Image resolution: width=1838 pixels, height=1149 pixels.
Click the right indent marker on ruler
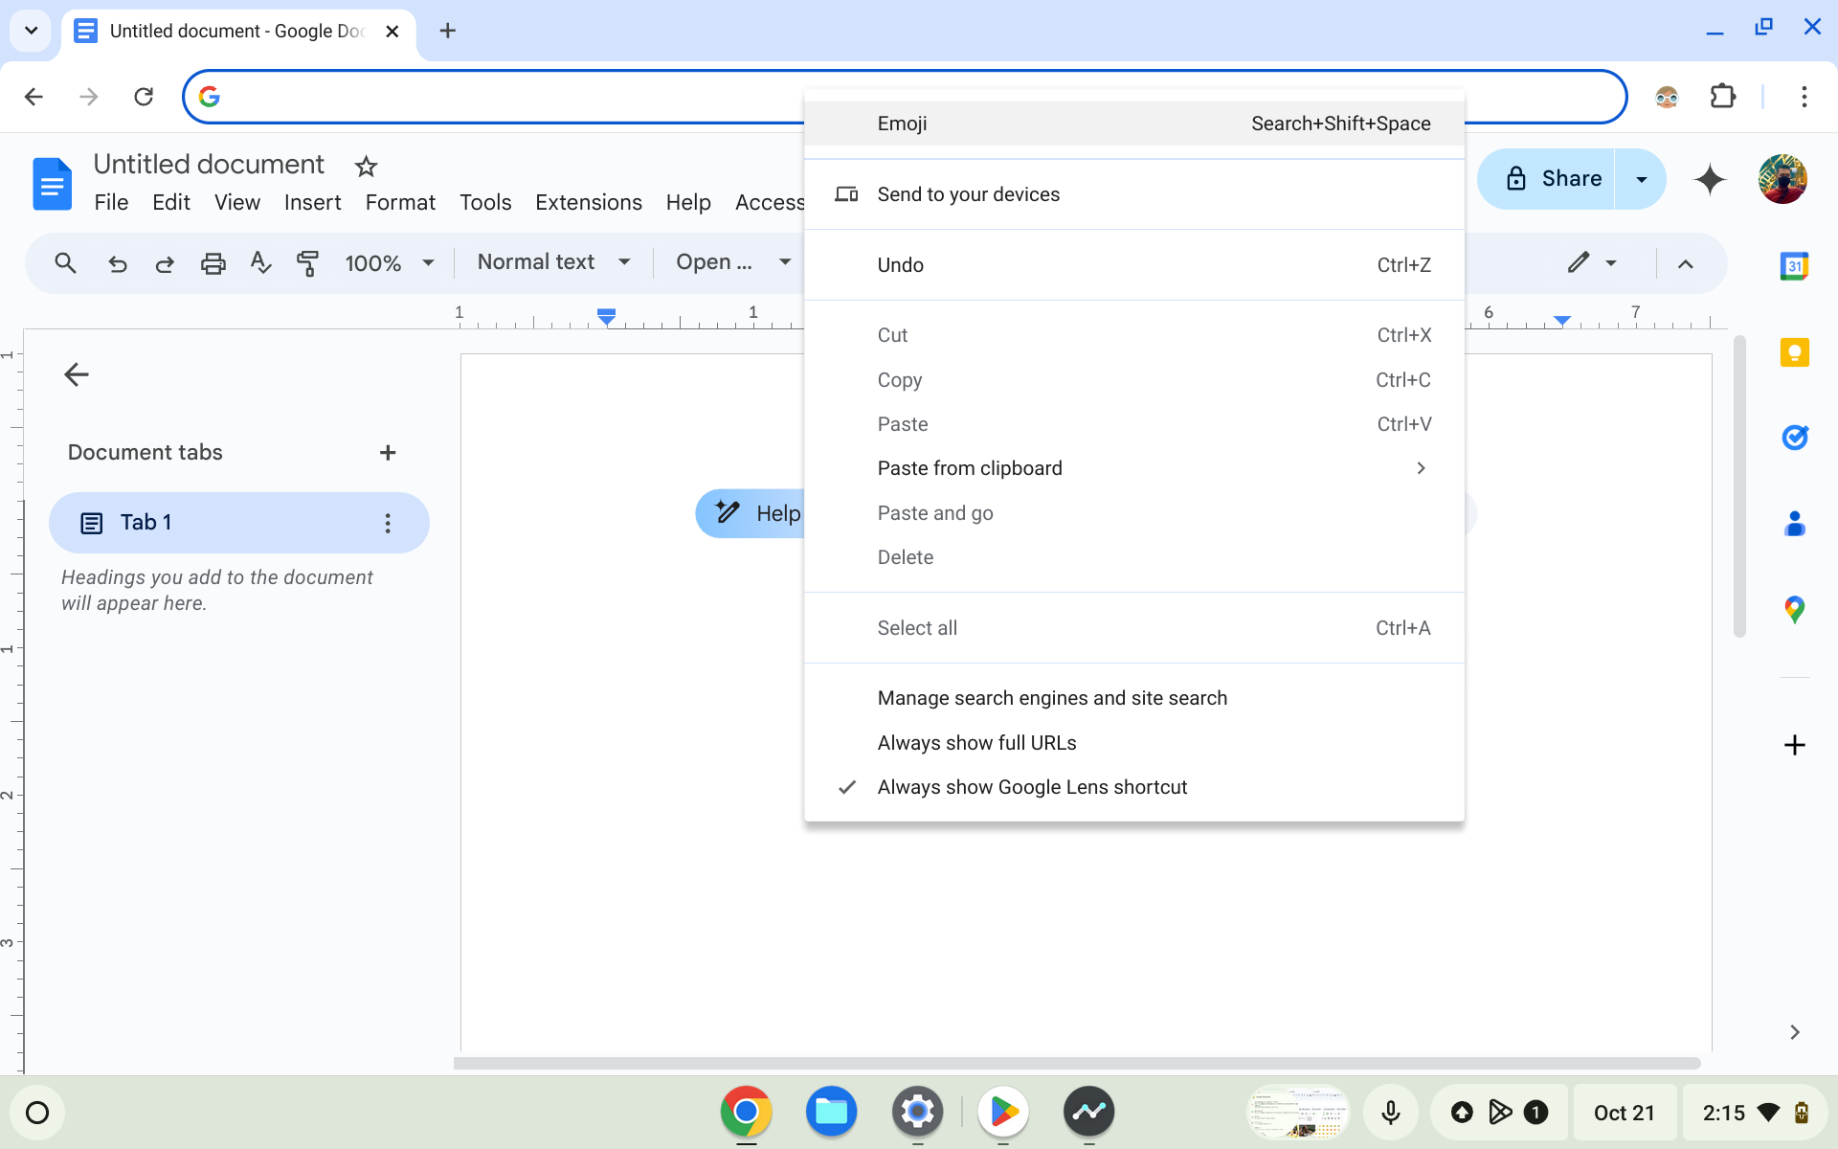pos(1562,320)
